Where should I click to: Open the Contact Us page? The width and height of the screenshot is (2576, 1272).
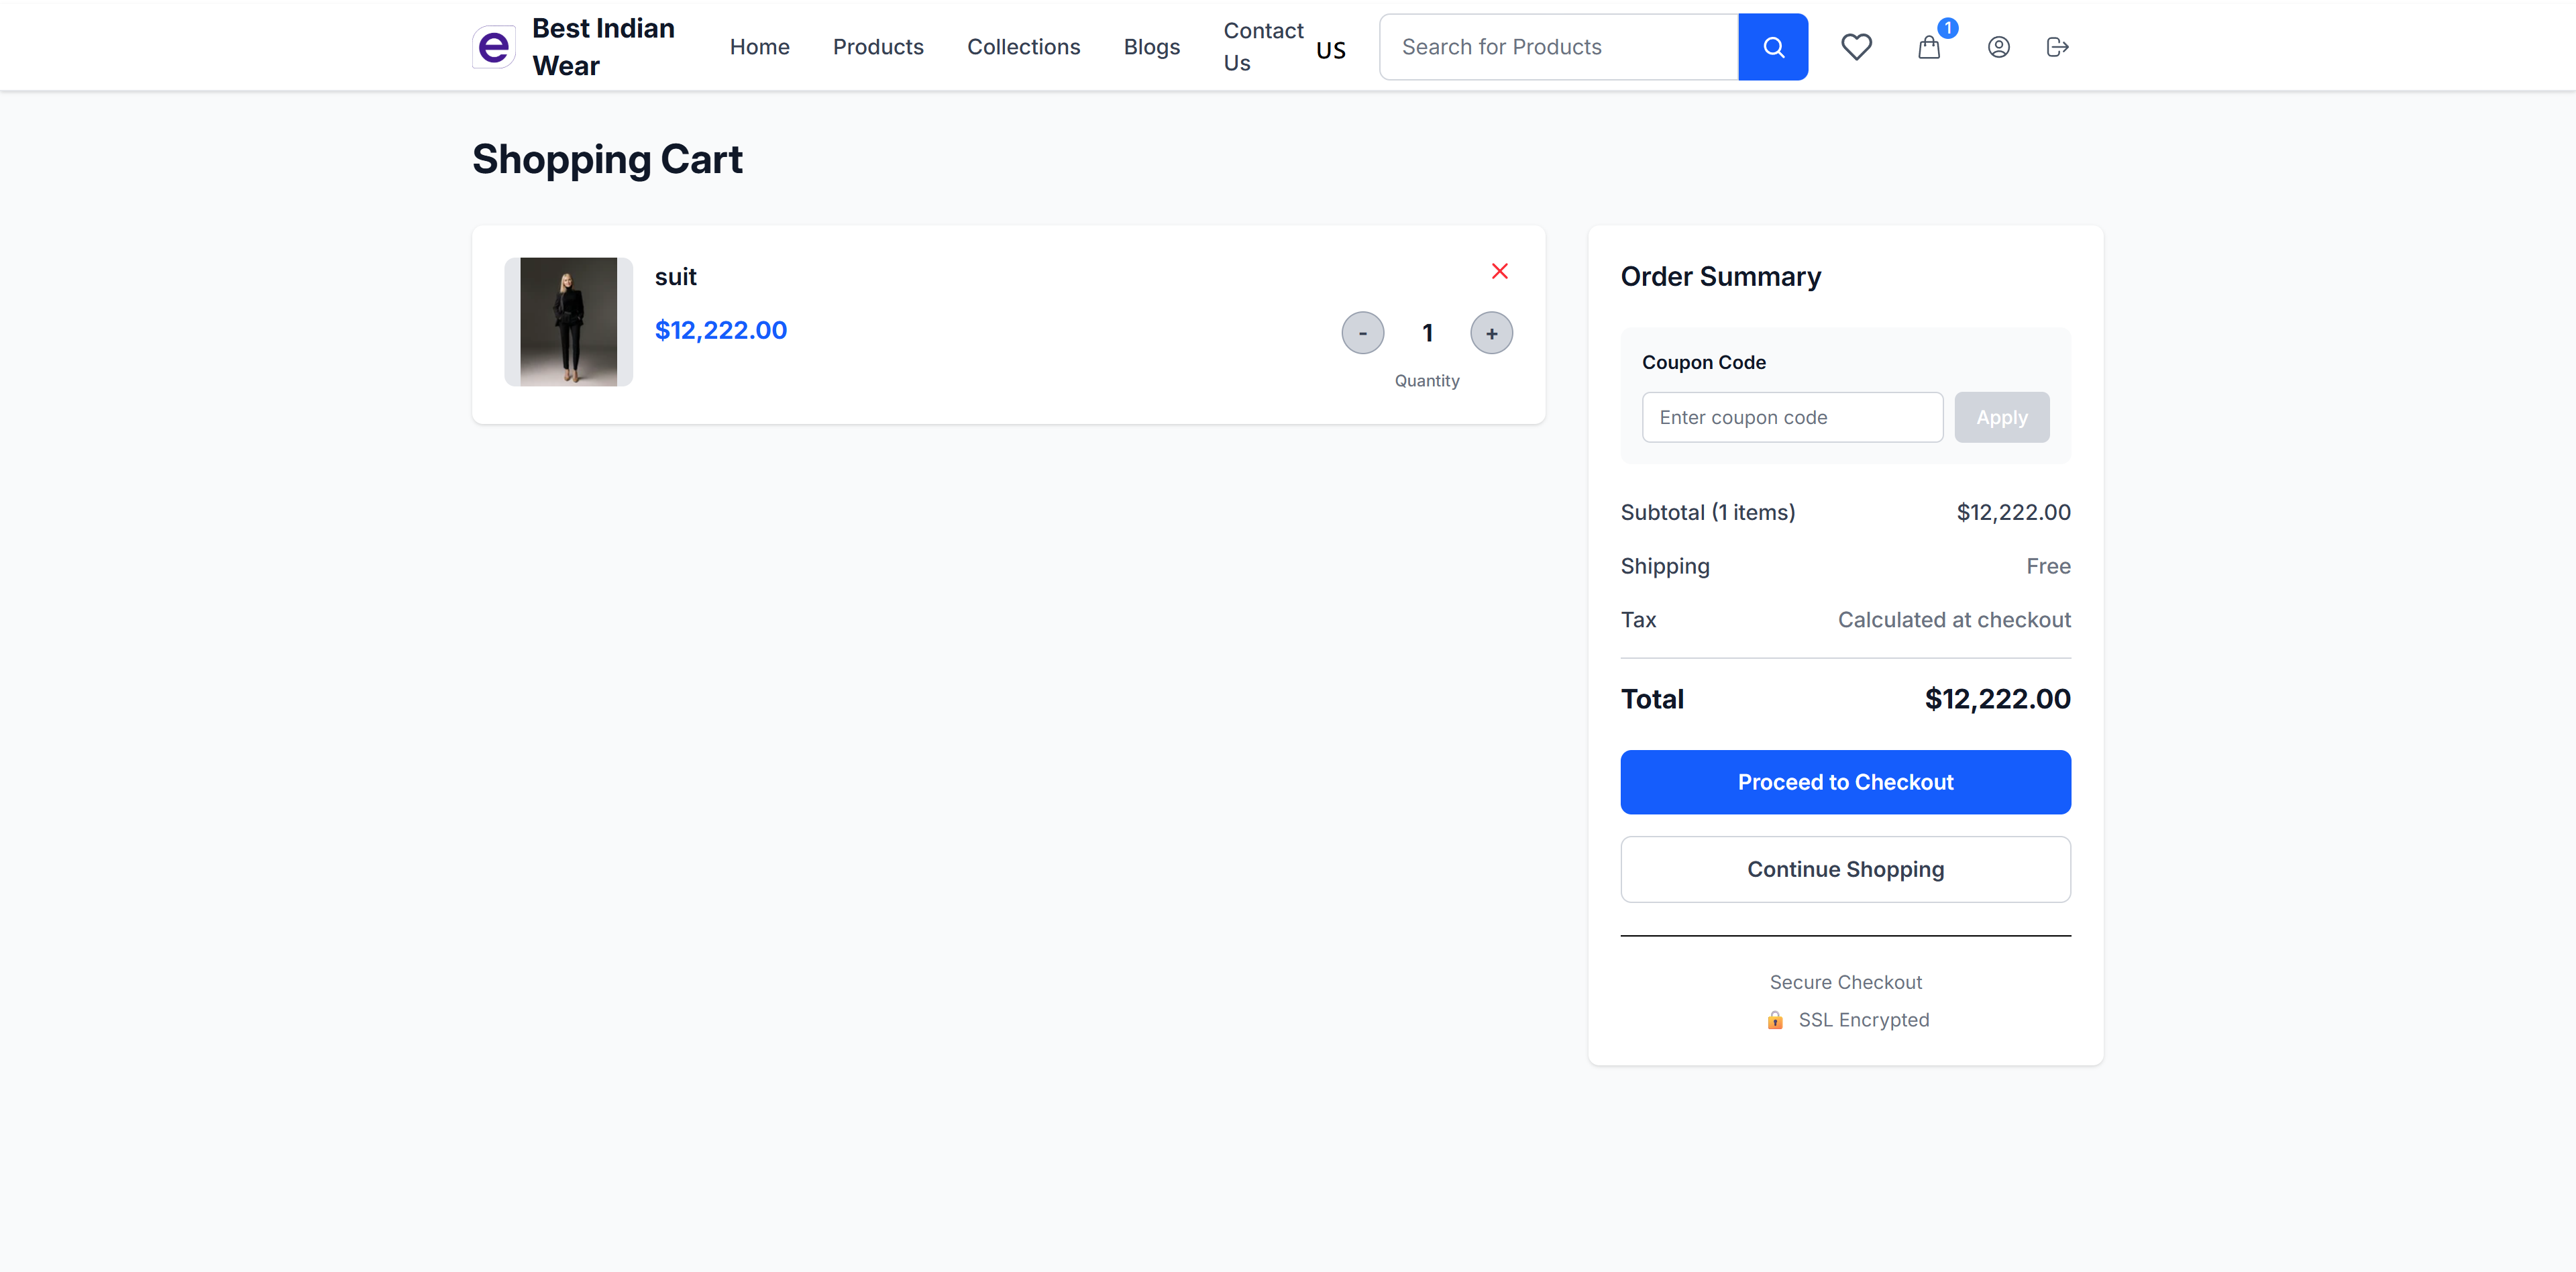coord(1262,46)
